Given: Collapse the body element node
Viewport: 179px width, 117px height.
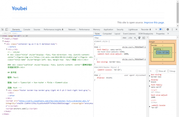Looking at the screenshot, I should click(x=3, y=41).
